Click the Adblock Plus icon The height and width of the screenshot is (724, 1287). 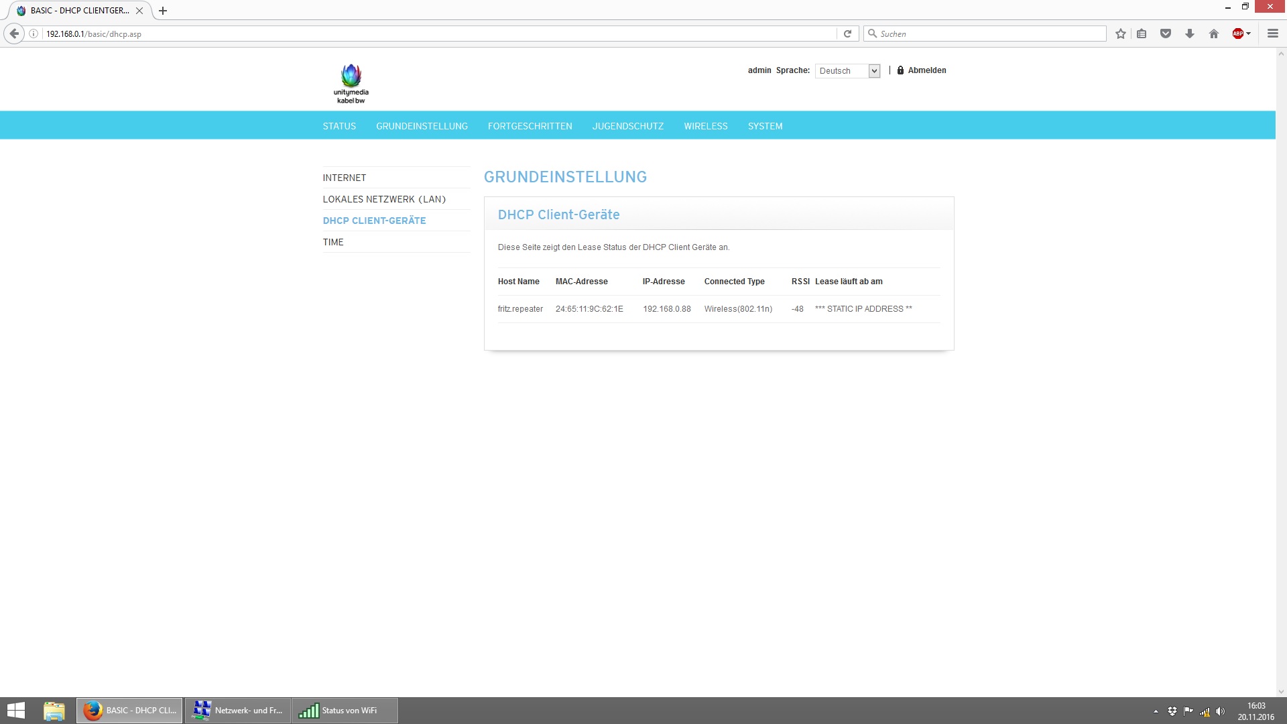pos(1237,34)
